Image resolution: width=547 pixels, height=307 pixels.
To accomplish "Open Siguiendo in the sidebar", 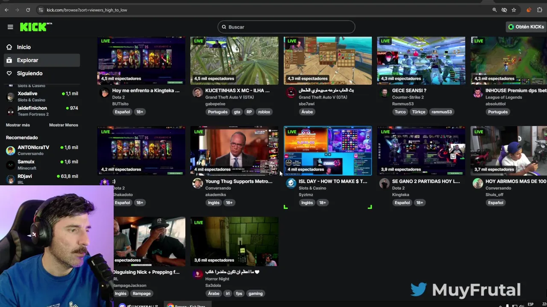I will coord(42,73).
